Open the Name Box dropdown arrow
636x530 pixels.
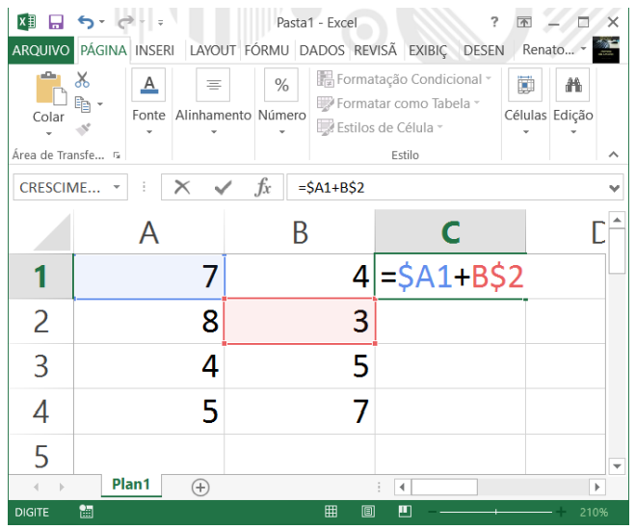[x=117, y=187]
